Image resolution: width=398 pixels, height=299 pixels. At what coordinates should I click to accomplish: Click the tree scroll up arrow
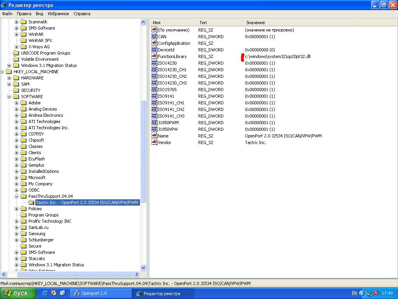pyautogui.click(x=143, y=22)
